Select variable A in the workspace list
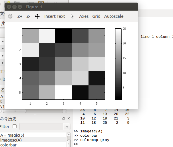Image resolution: width=173 pixels, height=147 pixels. pos(2,97)
